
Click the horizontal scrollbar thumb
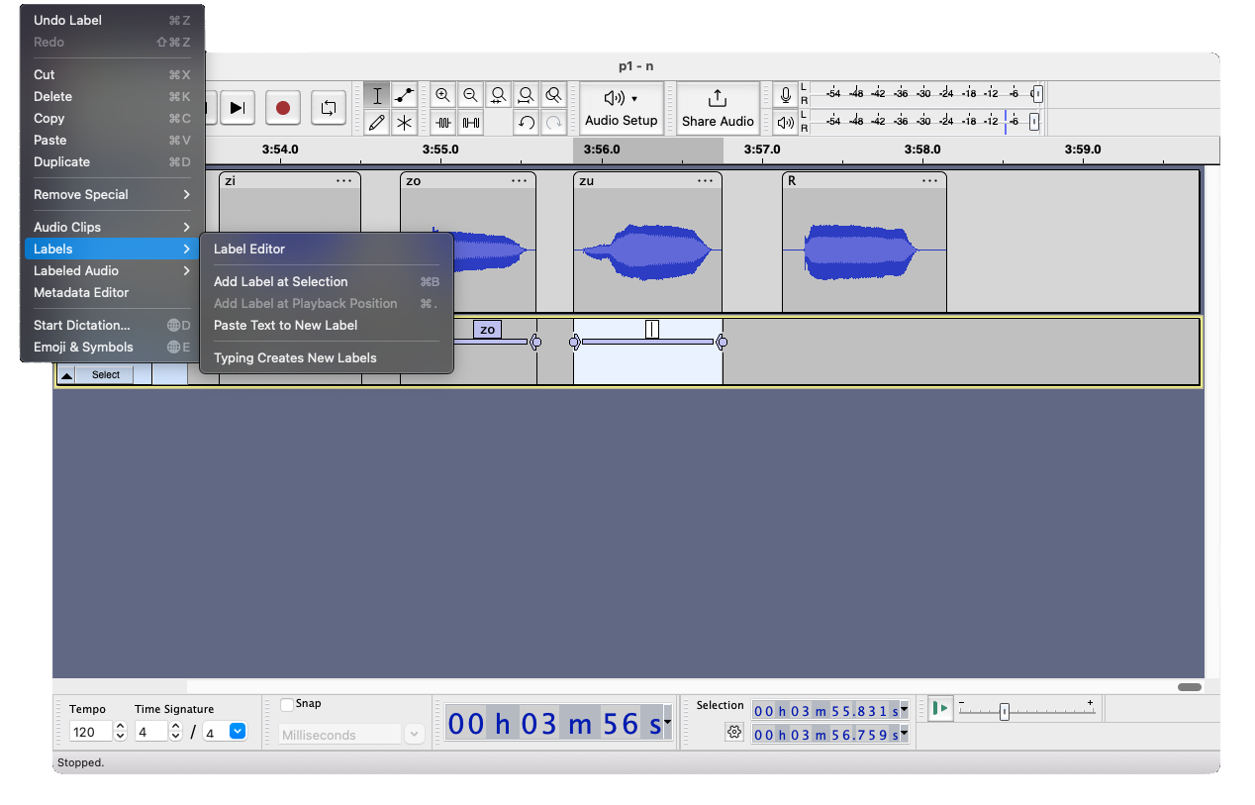(1190, 687)
